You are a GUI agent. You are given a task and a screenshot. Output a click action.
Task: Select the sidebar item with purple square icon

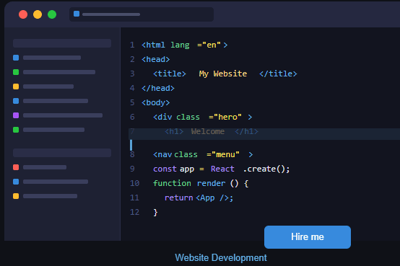pos(58,115)
